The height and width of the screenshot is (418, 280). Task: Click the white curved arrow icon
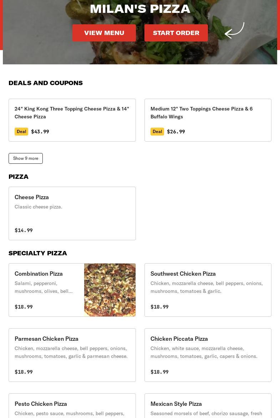(x=234, y=31)
